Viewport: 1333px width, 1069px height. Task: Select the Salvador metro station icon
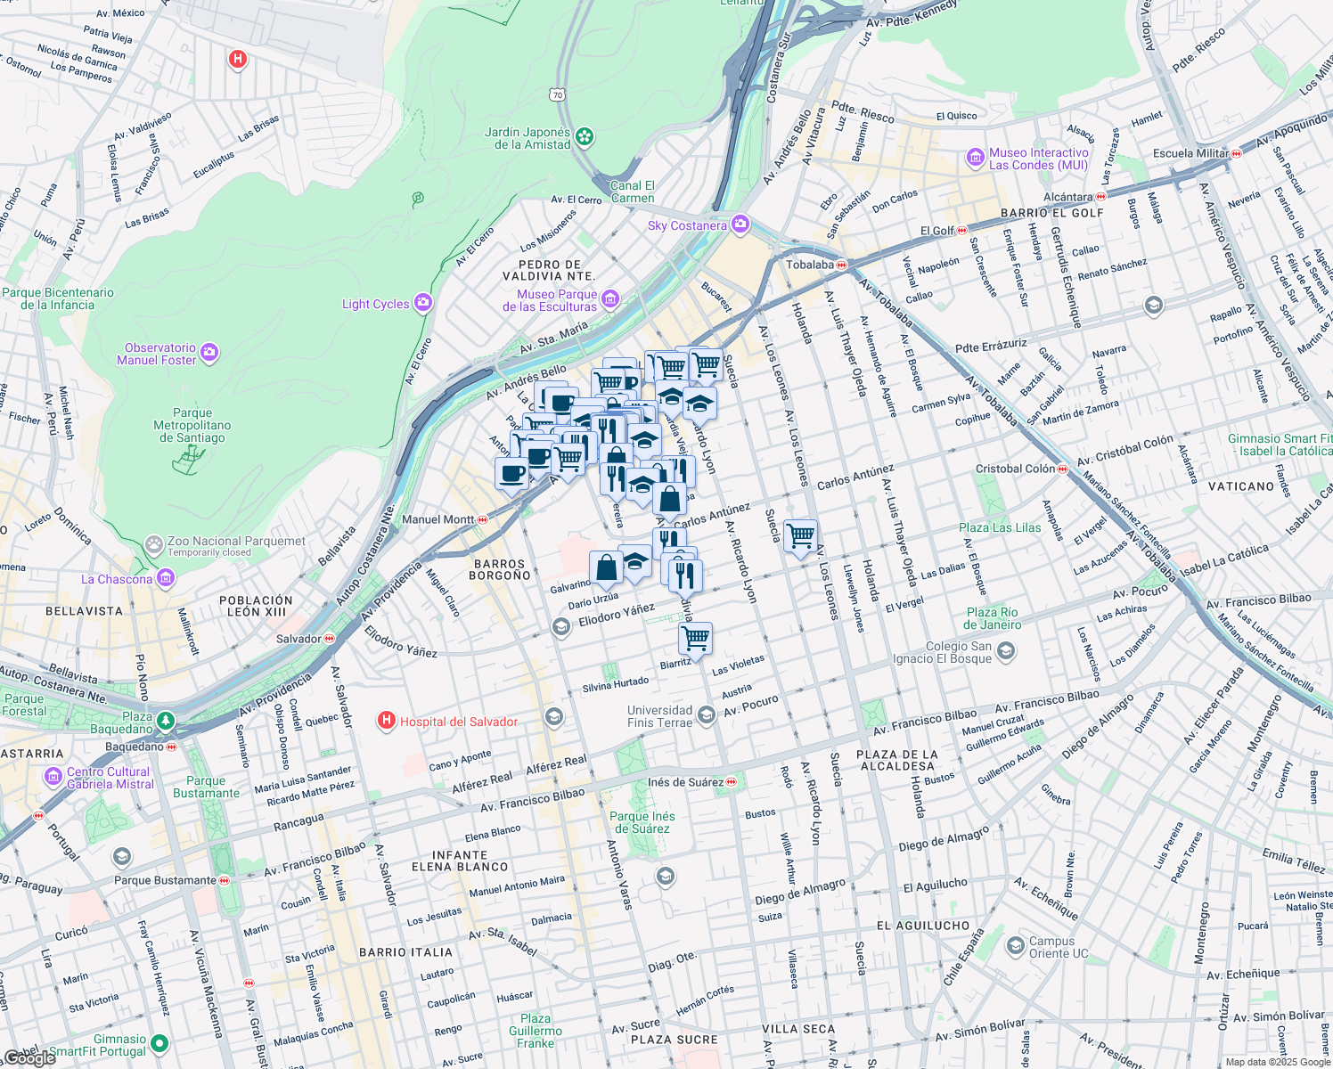tap(330, 639)
